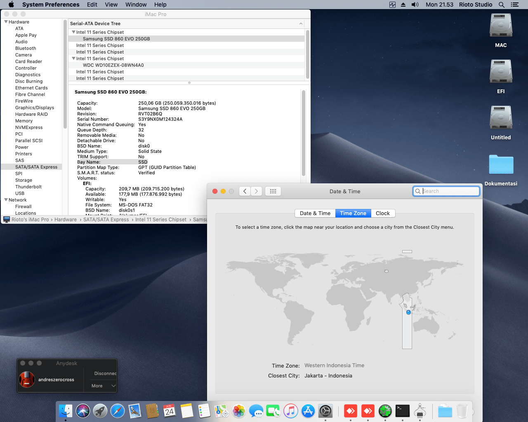
Task: Collapse the Hardware category in sidebar
Action: pos(6,22)
